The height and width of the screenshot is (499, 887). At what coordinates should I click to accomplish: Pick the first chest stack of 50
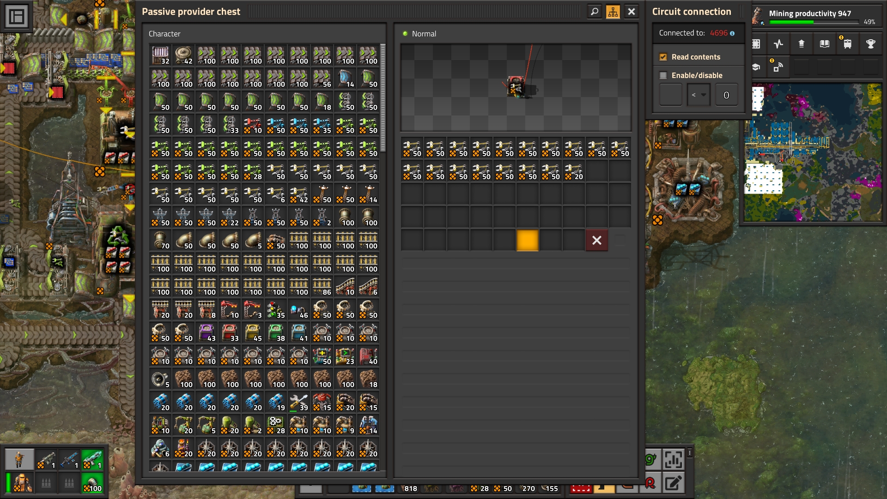click(412, 148)
